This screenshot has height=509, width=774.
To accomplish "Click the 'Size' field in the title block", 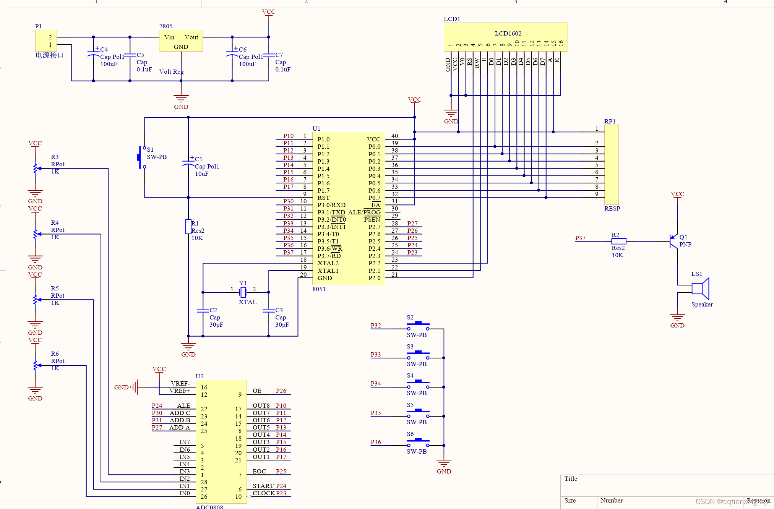I will click(x=570, y=500).
